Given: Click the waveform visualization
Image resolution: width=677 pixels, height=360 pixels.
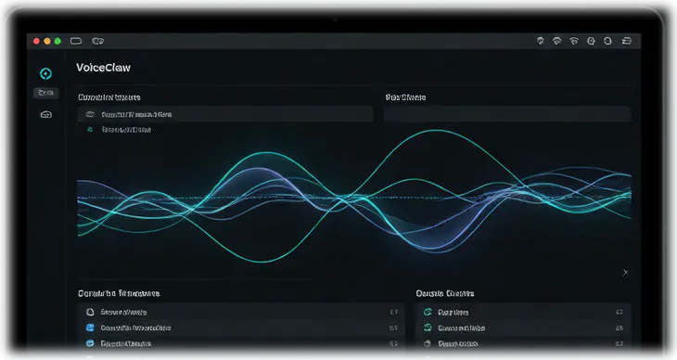Looking at the screenshot, I should click(x=354, y=197).
